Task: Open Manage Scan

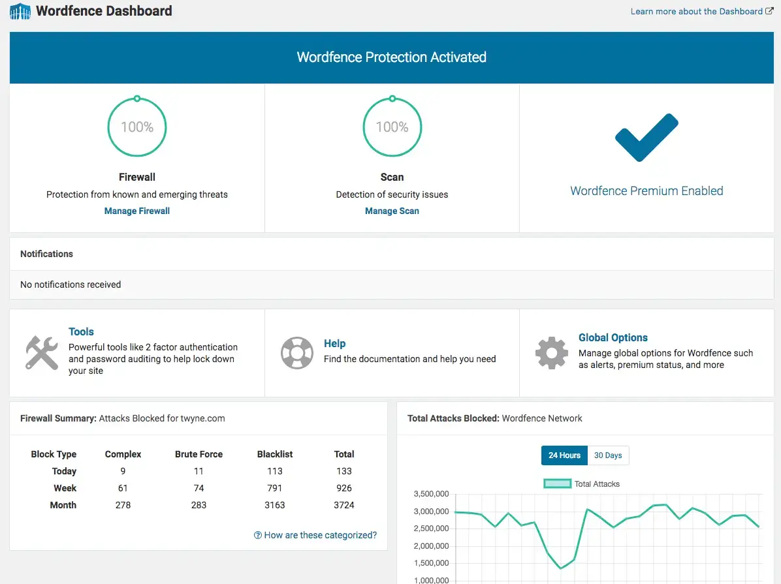Action: pyautogui.click(x=392, y=211)
